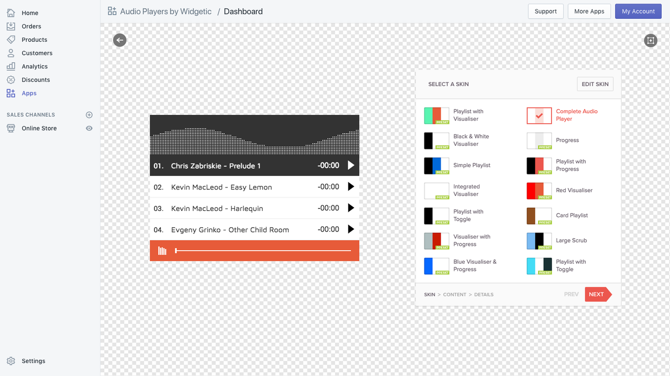670x376 pixels.
Task: Click the EDIT SKIN button
Action: (x=595, y=84)
